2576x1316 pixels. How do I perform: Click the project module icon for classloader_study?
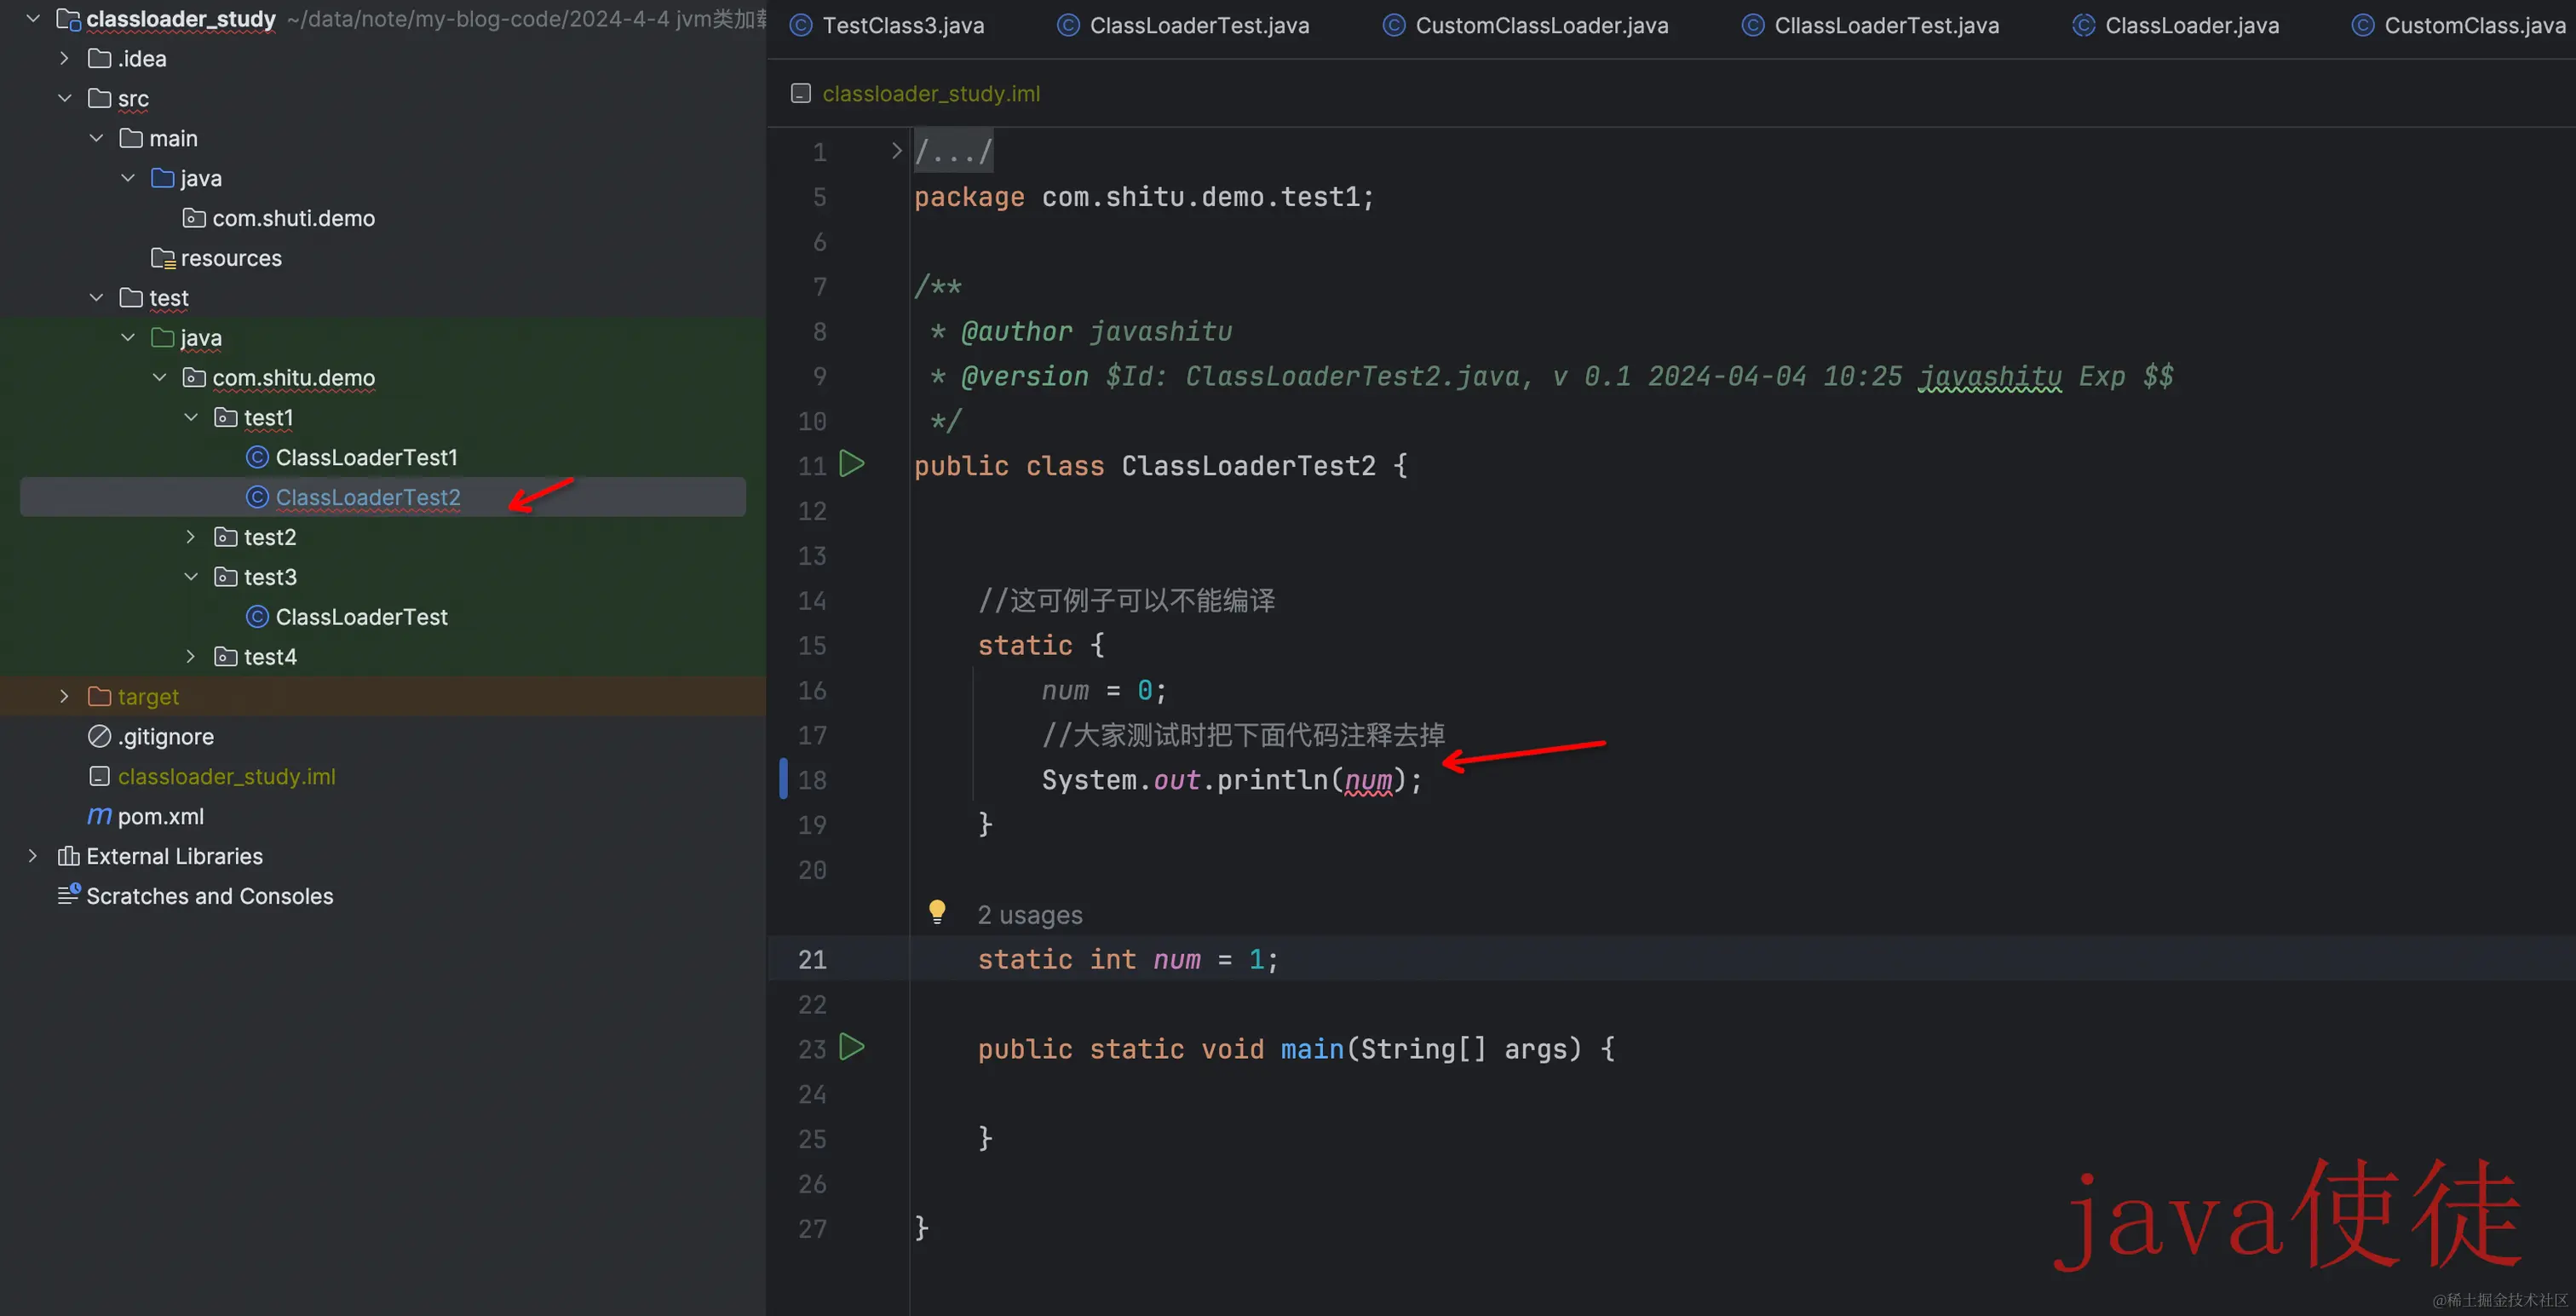68,19
